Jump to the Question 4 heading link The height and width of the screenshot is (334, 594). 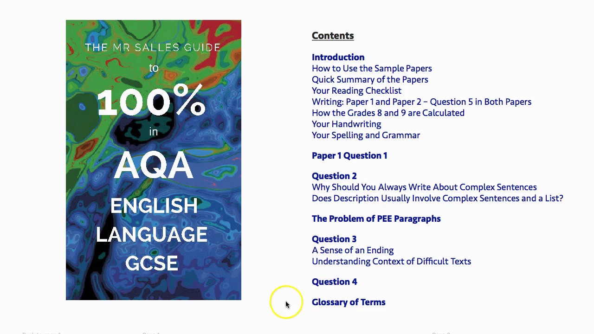point(334,282)
